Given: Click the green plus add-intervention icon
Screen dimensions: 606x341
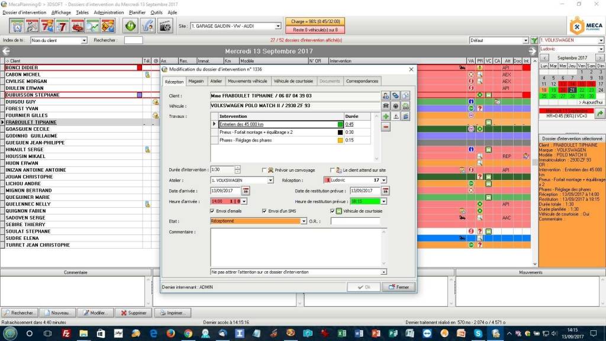Looking at the screenshot, I should pos(386,117).
